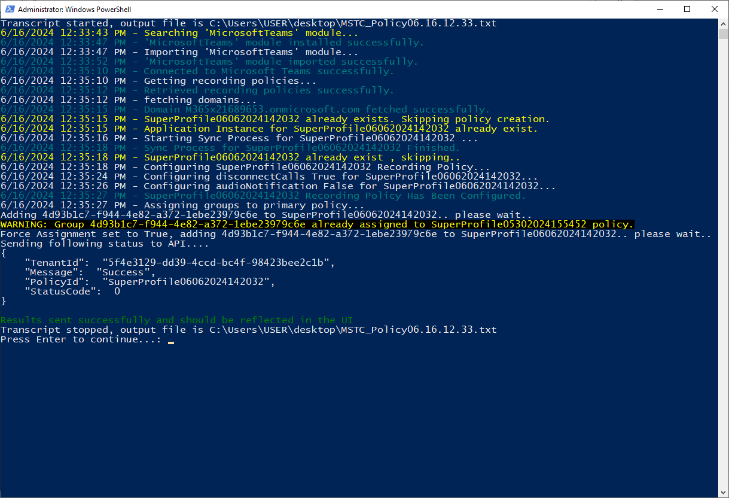Image resolution: width=729 pixels, height=498 pixels.
Task: Click the PowerShell icon in title bar
Action: click(9, 10)
